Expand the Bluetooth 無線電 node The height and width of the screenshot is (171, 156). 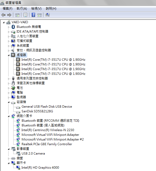pyautogui.click(x=9, y=27)
